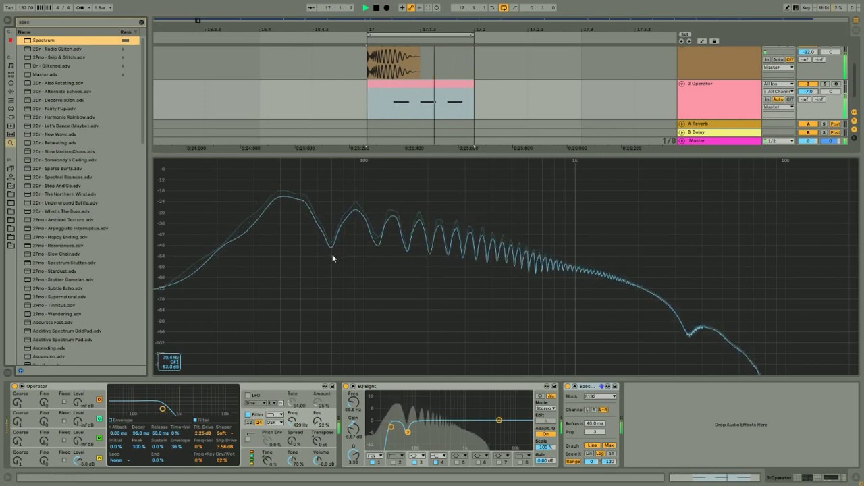Select Operator oscillator C
864x486 pixels.
tap(99, 418)
